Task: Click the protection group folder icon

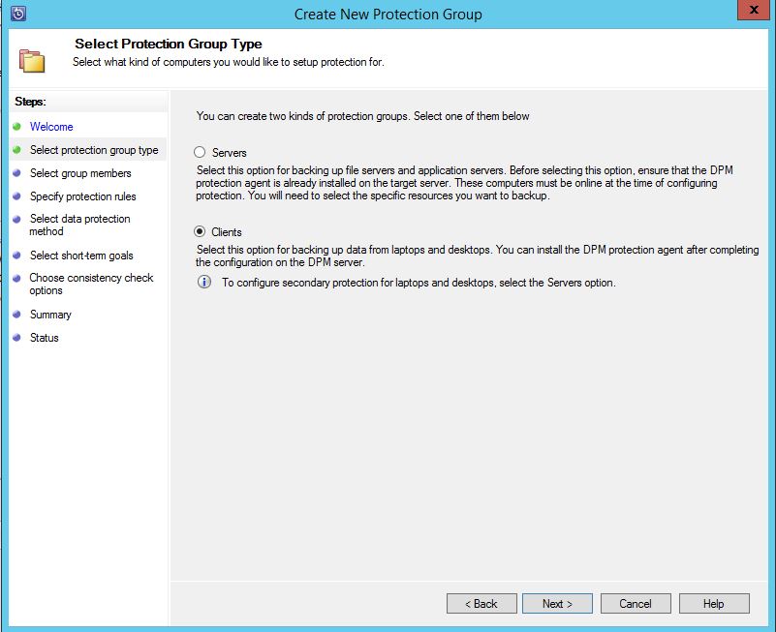Action: [x=32, y=60]
